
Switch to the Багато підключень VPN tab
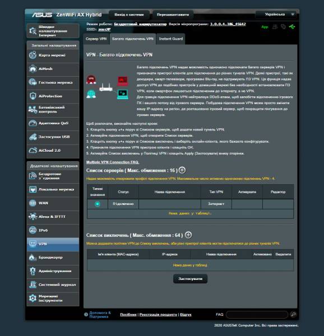(x=133, y=39)
